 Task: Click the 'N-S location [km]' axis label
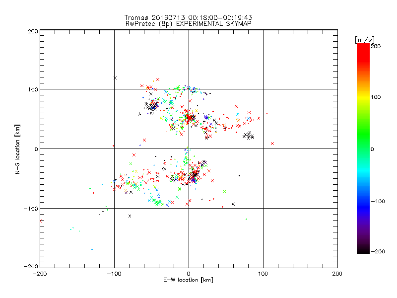point(17,149)
